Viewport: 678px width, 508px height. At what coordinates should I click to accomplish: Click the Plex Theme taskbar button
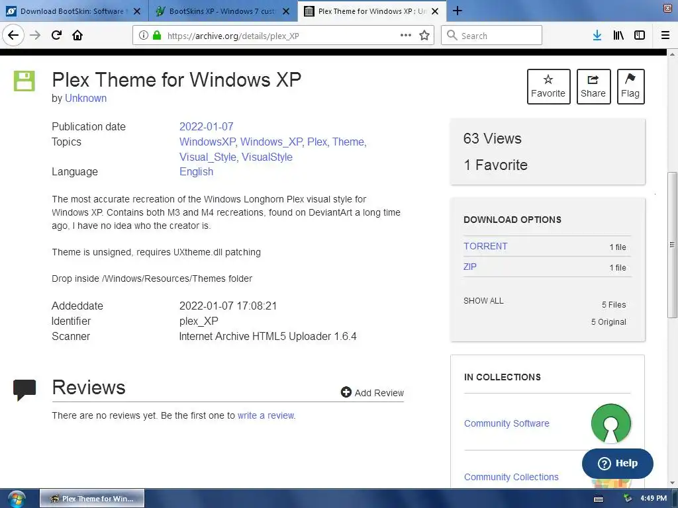tap(92, 499)
